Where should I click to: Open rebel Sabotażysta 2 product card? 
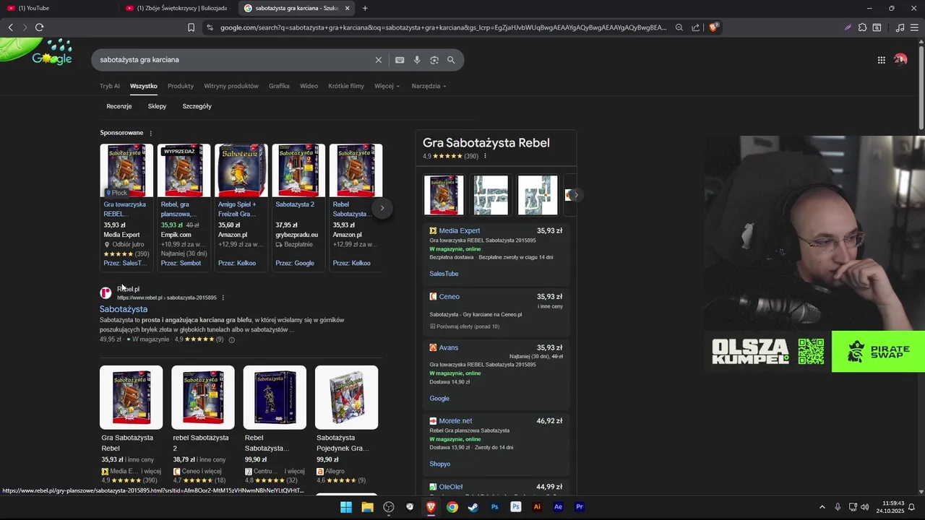(x=202, y=425)
